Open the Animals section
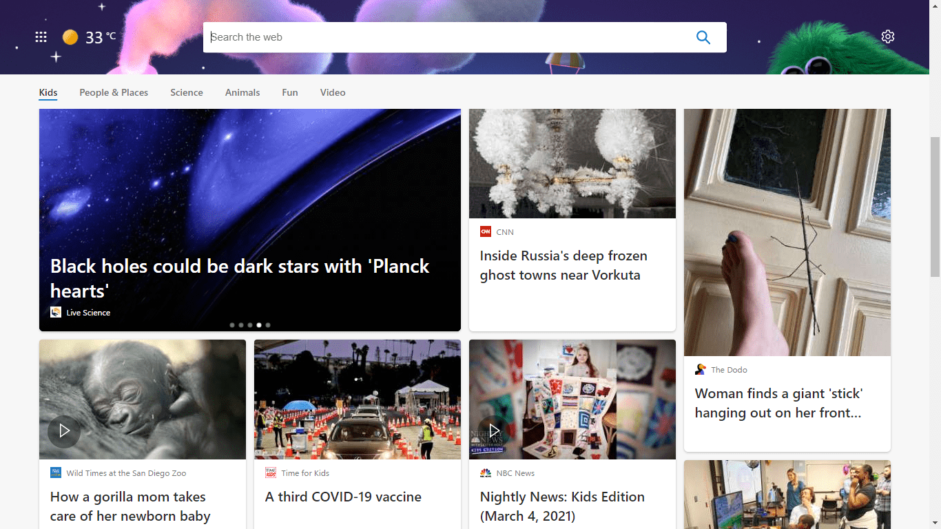This screenshot has width=941, height=529. click(242, 92)
